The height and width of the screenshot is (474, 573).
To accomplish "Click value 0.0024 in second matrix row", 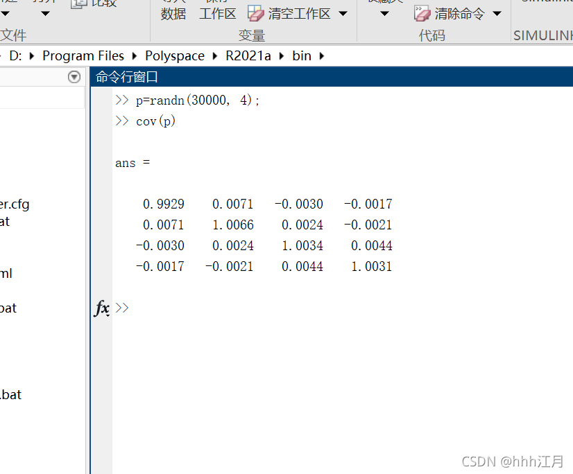I will pyautogui.click(x=302, y=225).
